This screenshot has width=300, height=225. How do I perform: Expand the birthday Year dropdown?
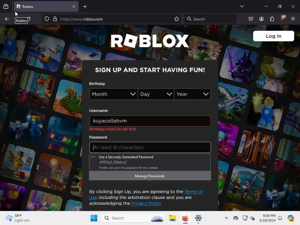pyautogui.click(x=192, y=94)
